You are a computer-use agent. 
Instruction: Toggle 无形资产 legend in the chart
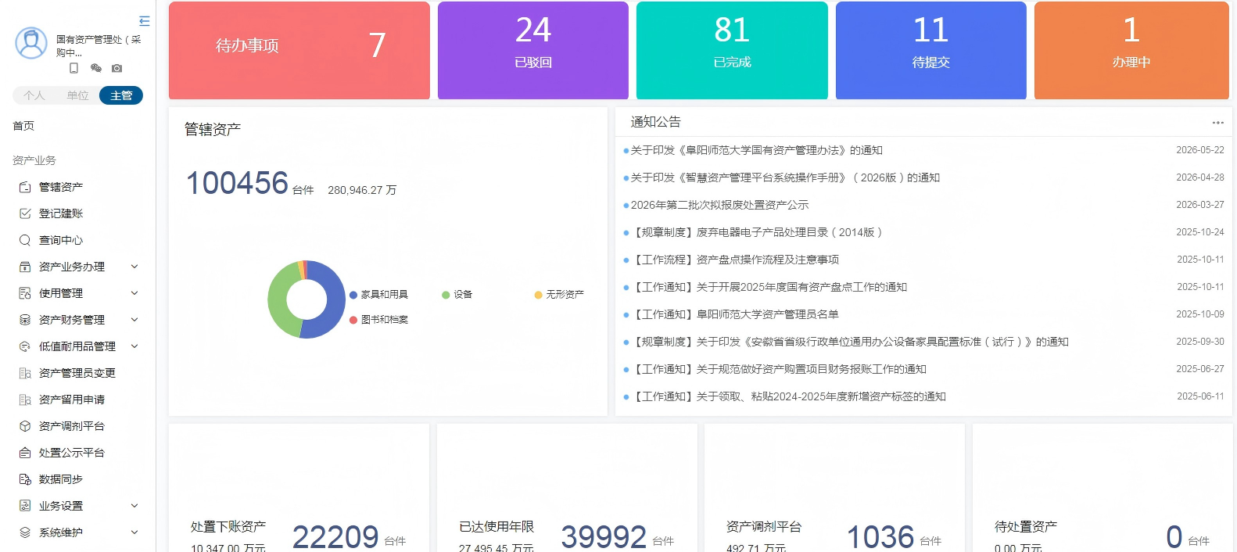coord(559,295)
